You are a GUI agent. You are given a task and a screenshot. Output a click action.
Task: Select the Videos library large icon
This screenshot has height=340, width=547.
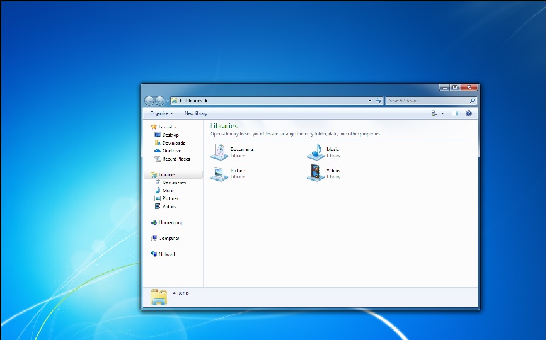tap(316, 173)
